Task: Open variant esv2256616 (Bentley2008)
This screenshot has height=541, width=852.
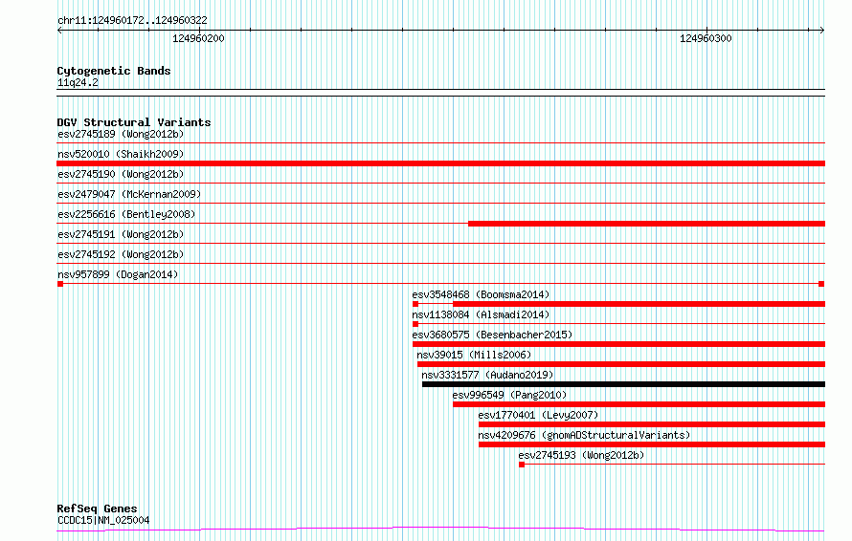Action: (126, 214)
